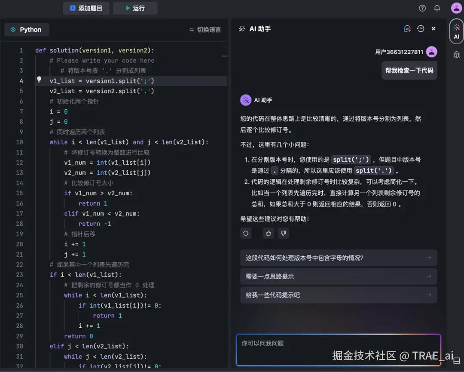This screenshot has width=464, height=372.
Task: Click the 添加题目 button
Action: [86, 8]
